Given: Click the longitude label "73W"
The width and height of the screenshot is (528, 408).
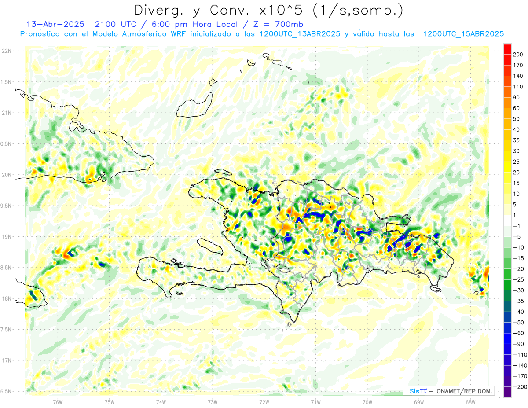Looking at the screenshot, I should pos(213,402).
